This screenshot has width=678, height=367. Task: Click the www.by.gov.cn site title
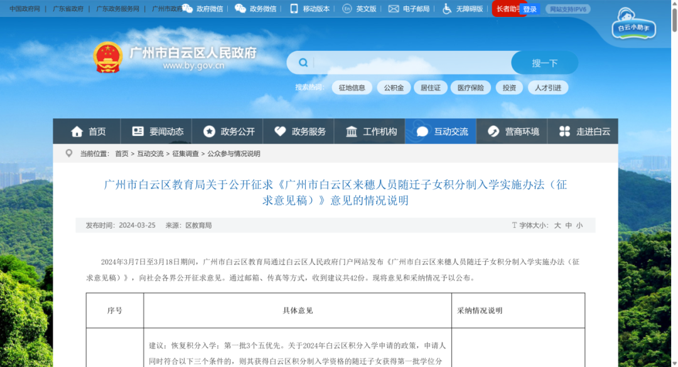pos(194,66)
